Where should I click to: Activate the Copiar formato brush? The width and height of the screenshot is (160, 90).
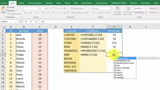pyautogui.click(x=8, y=14)
